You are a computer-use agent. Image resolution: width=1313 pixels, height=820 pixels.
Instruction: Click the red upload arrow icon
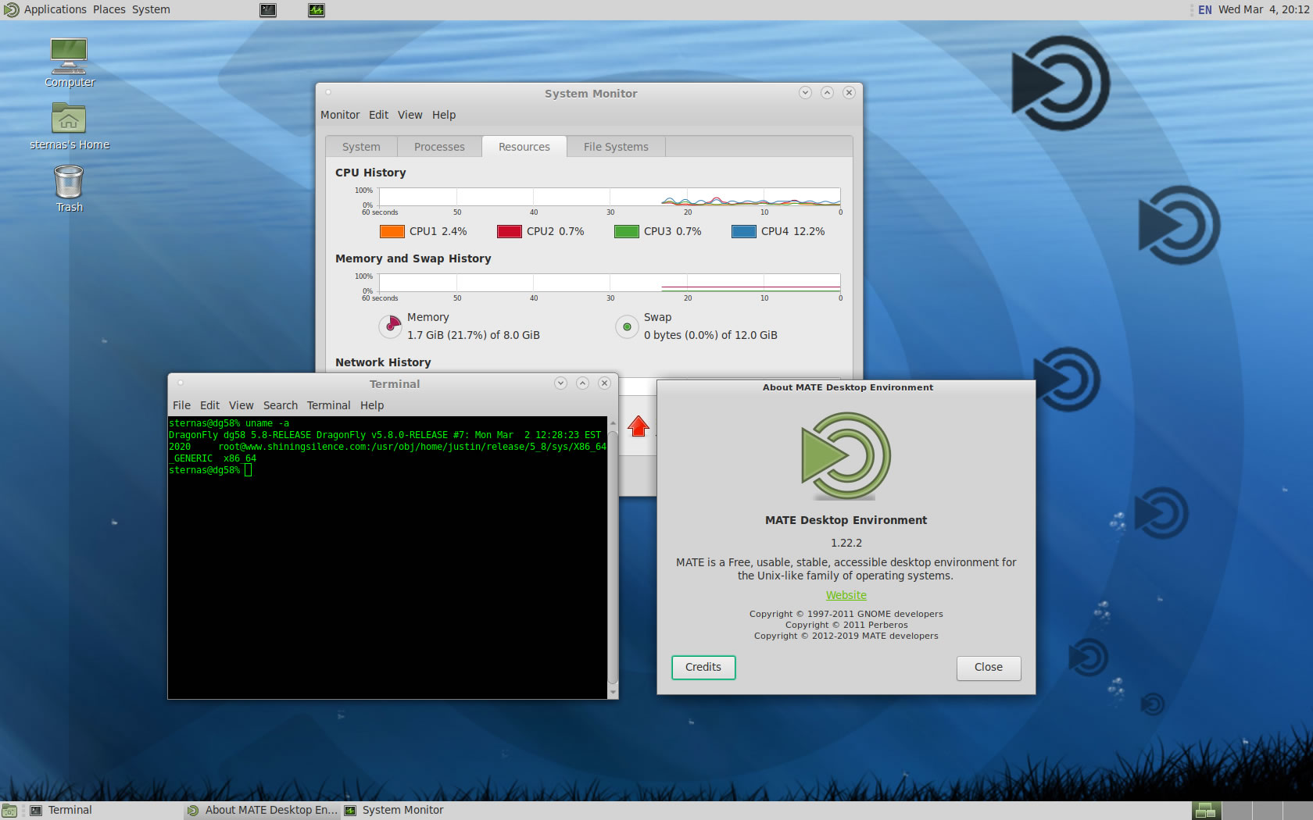click(639, 426)
